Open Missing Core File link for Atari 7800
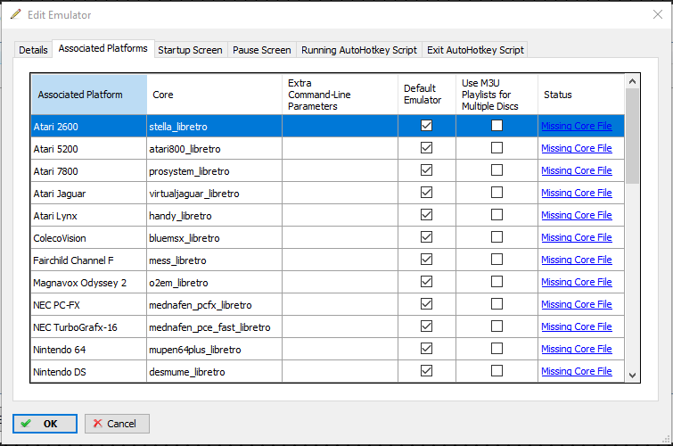 click(x=577, y=170)
